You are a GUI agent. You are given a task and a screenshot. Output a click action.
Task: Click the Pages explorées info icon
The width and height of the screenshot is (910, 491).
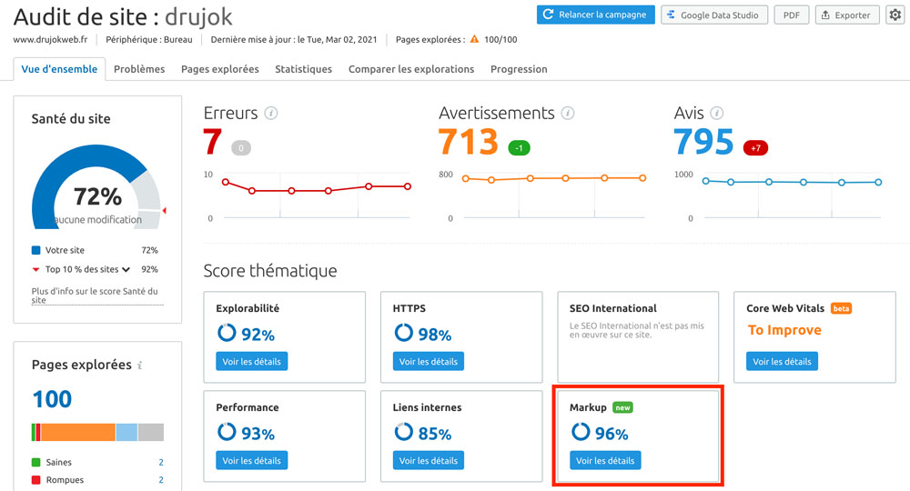(140, 366)
